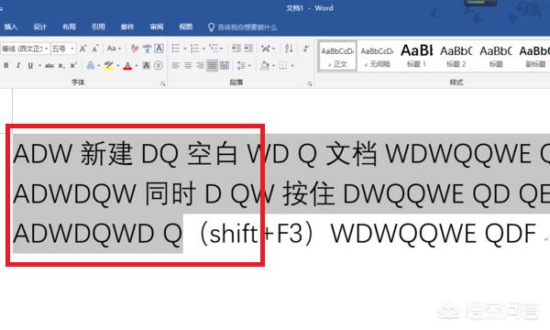Apply the 标题 2 style
The image size is (550, 330).
456,57
